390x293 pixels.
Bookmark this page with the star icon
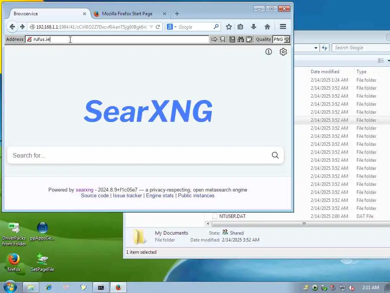click(x=229, y=27)
